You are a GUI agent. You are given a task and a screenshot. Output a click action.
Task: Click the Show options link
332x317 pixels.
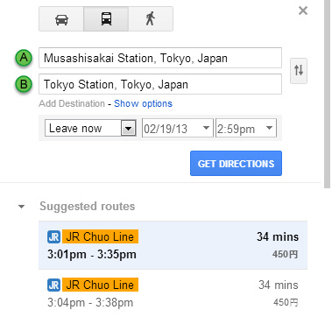coord(143,103)
